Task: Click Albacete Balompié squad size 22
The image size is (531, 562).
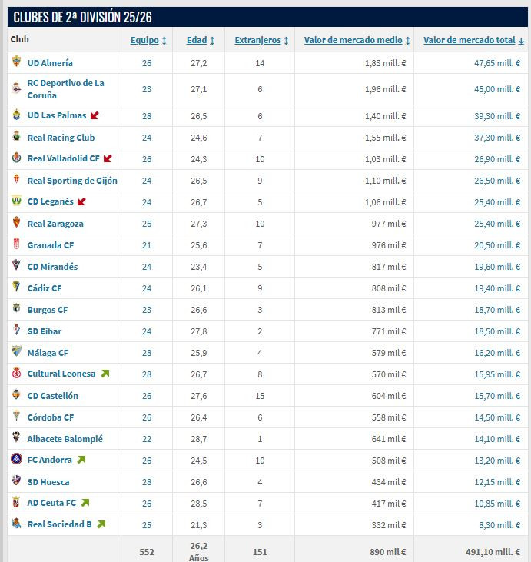Action: pyautogui.click(x=147, y=439)
